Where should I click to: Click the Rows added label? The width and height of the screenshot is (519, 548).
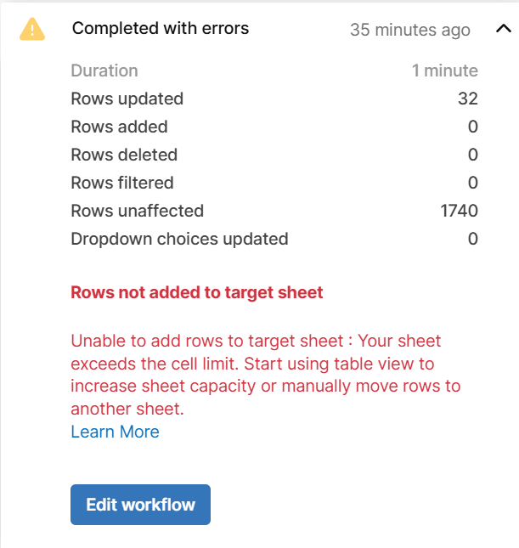point(119,127)
